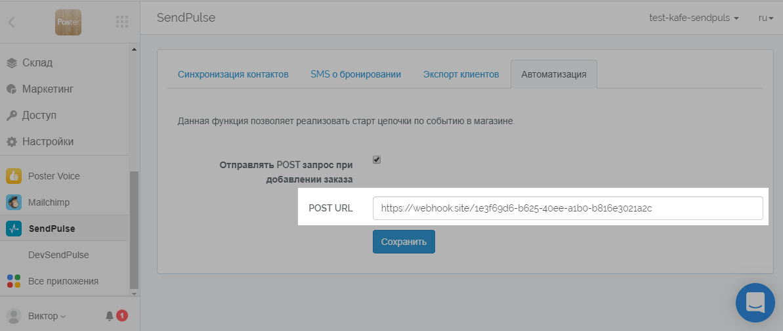Click the Маркетинг pie chart icon

[x=12, y=89]
